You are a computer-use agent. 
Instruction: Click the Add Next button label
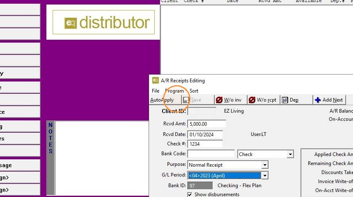(332, 100)
